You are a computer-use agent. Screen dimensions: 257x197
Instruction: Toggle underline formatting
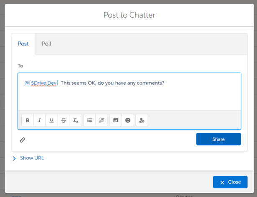(x=52, y=120)
